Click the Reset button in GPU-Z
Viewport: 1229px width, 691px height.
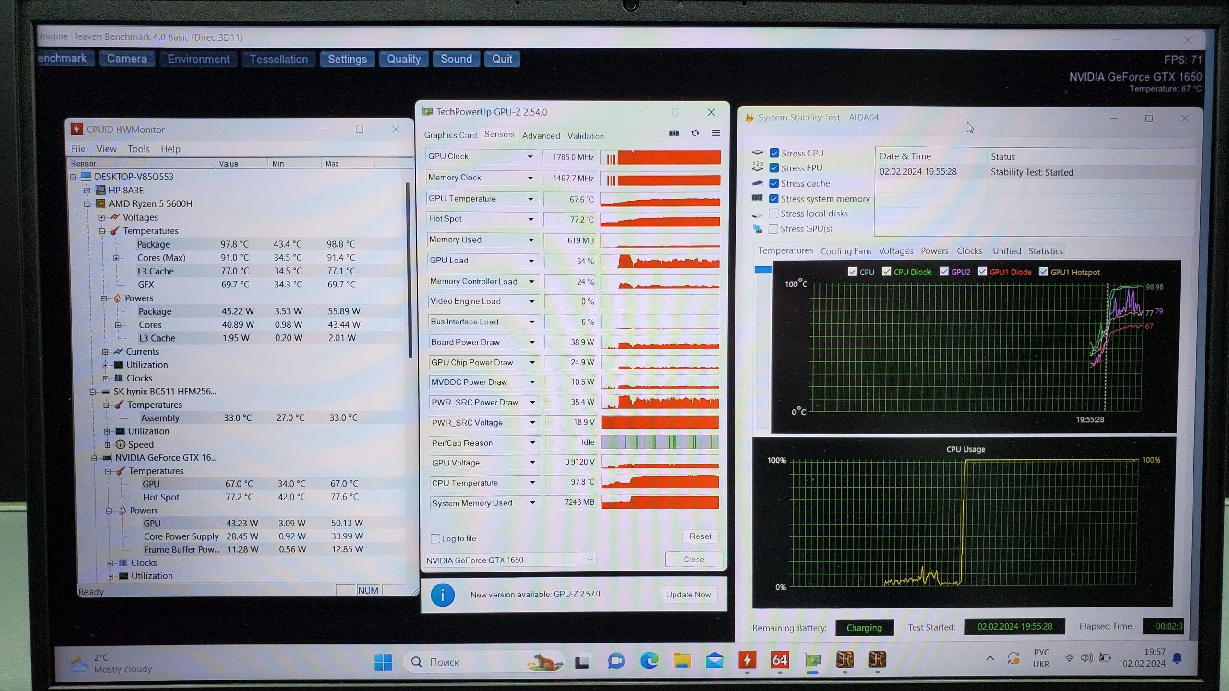coord(700,536)
